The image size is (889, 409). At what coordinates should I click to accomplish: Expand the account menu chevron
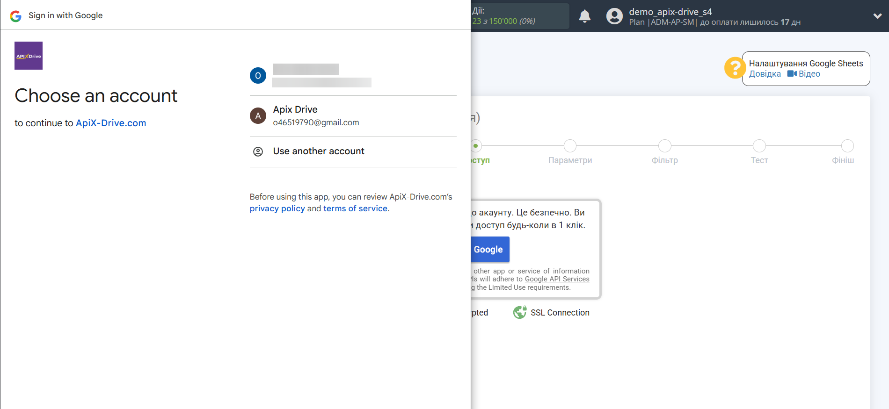878,16
